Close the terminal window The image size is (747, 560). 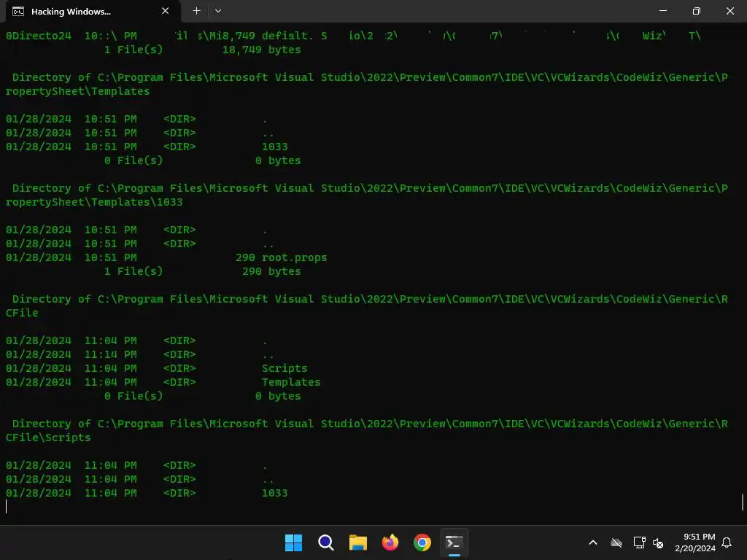point(729,11)
